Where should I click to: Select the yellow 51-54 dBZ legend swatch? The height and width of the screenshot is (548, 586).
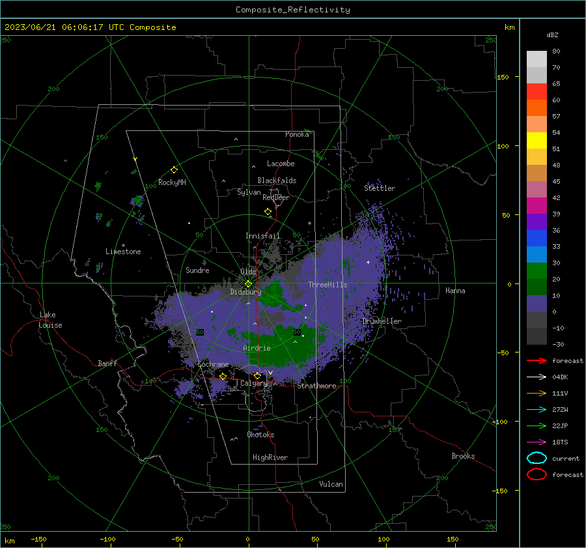click(537, 141)
